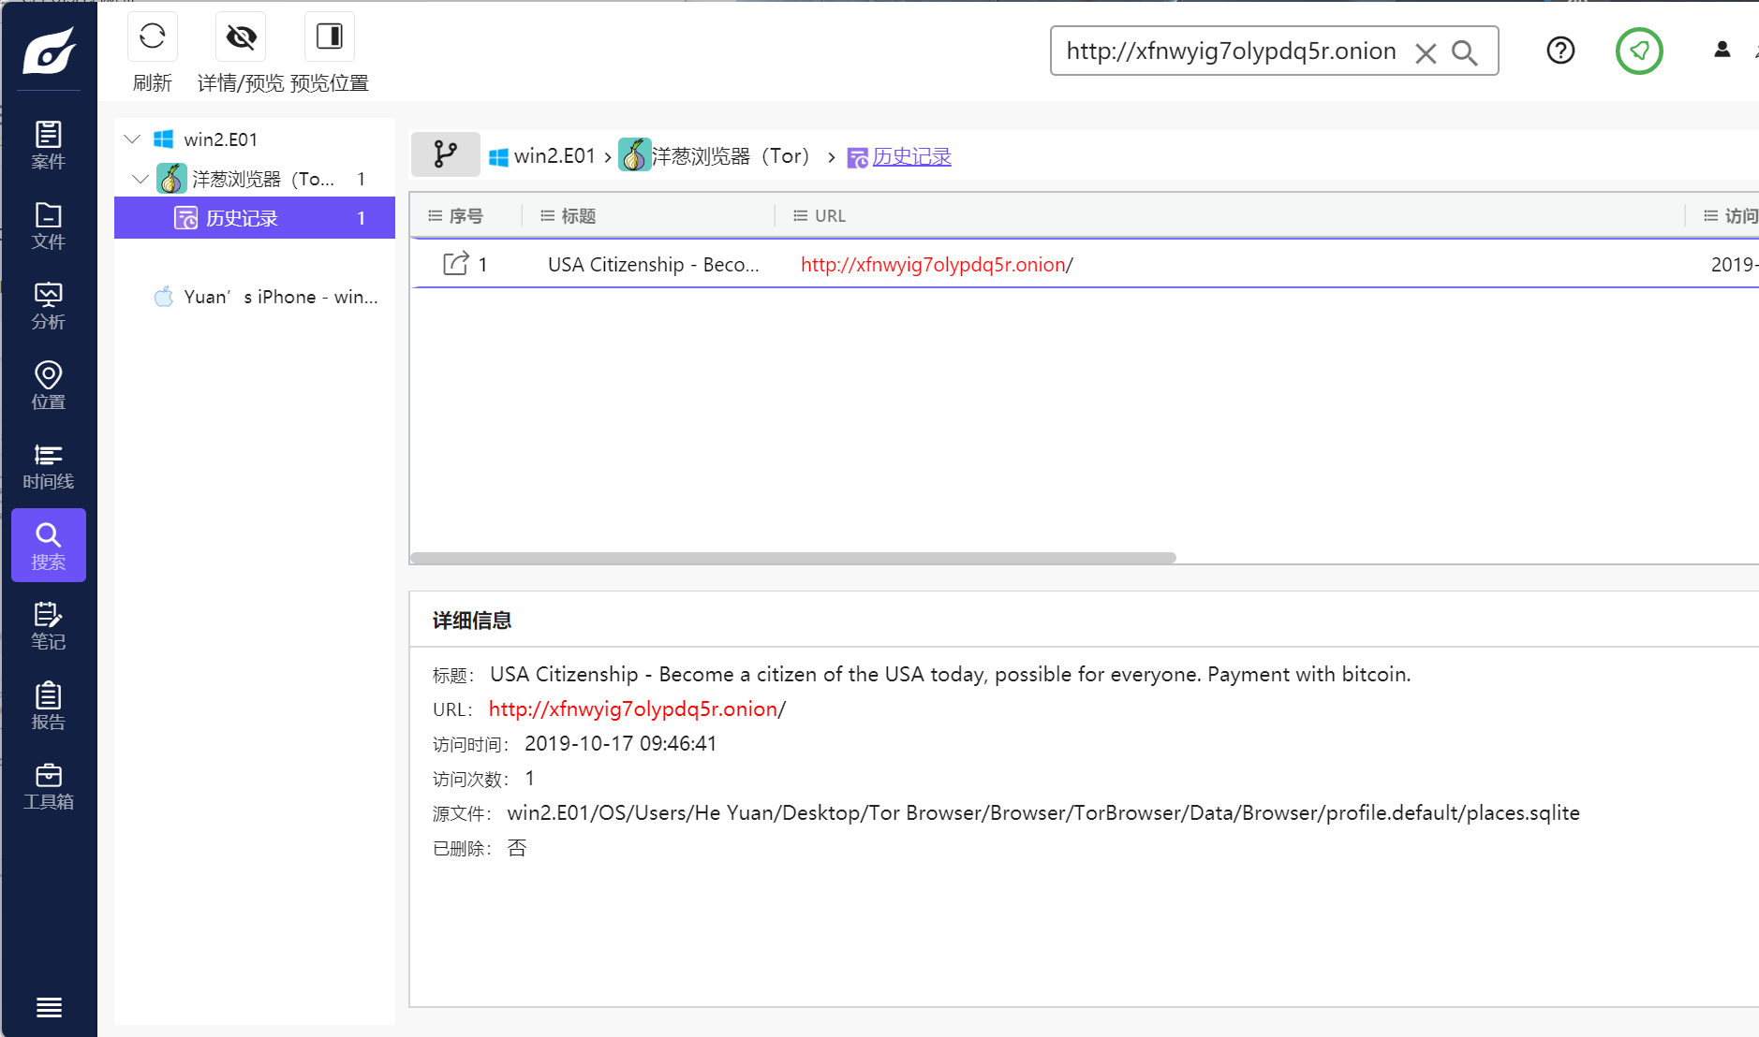1759x1037 pixels.
Task: Open the 文件 (Files) sidebar section
Action: coord(49,226)
